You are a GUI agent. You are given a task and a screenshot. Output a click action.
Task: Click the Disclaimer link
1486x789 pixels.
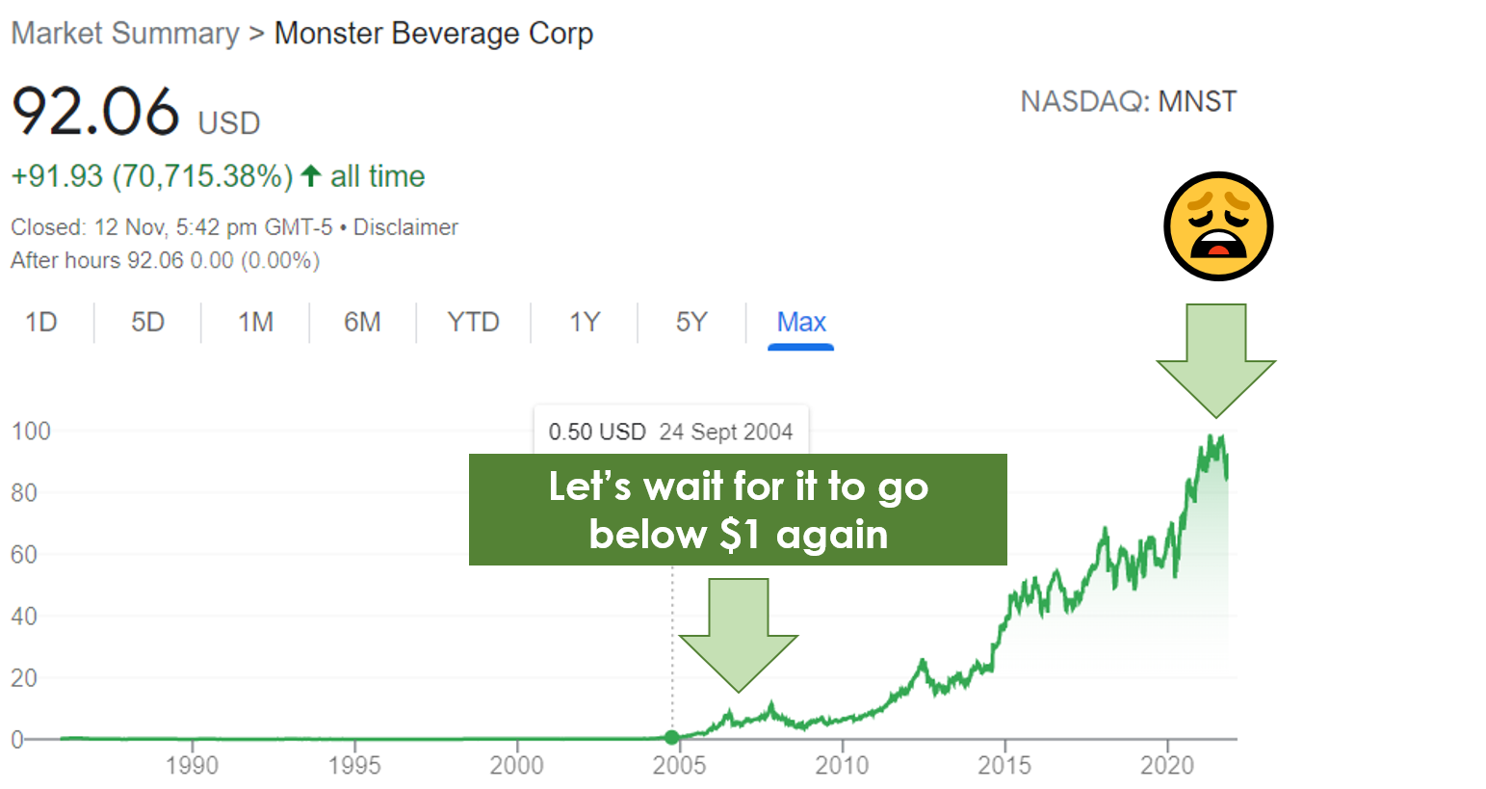click(405, 227)
